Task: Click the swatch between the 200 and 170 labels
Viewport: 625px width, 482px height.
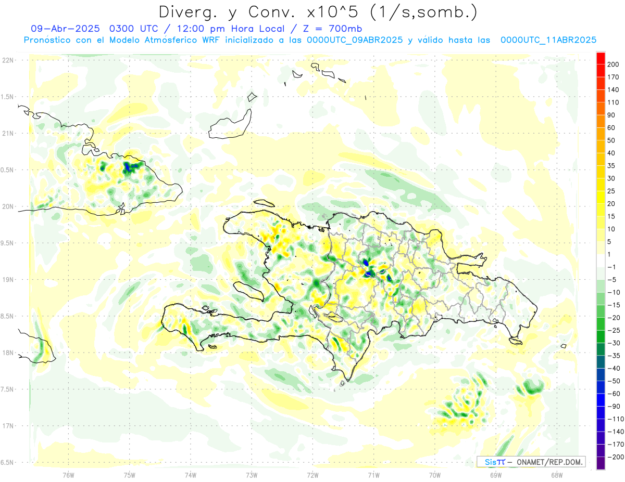Action: point(601,71)
